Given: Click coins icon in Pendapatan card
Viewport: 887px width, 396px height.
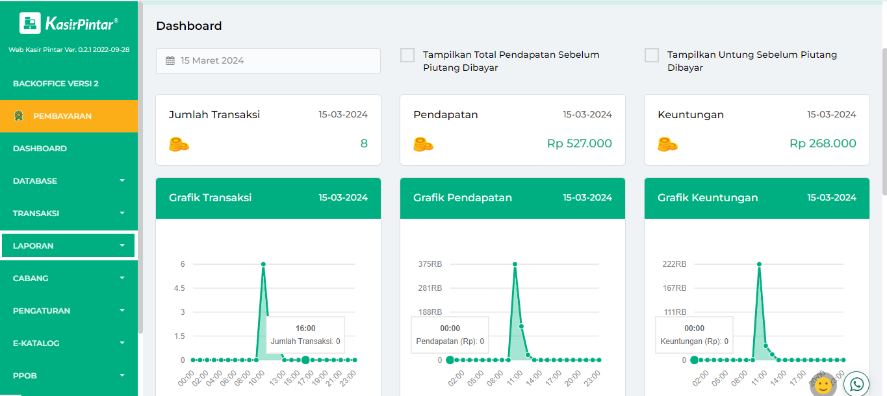Looking at the screenshot, I should tap(423, 144).
